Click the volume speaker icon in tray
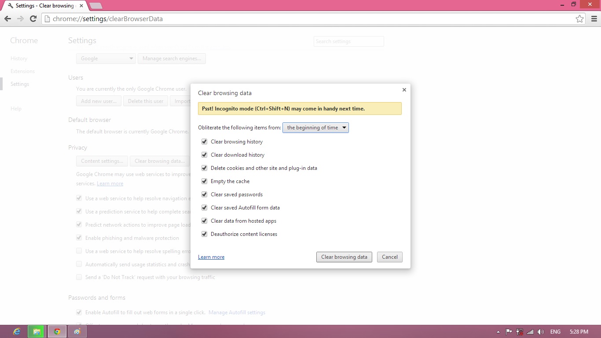601x338 pixels. tap(541, 332)
